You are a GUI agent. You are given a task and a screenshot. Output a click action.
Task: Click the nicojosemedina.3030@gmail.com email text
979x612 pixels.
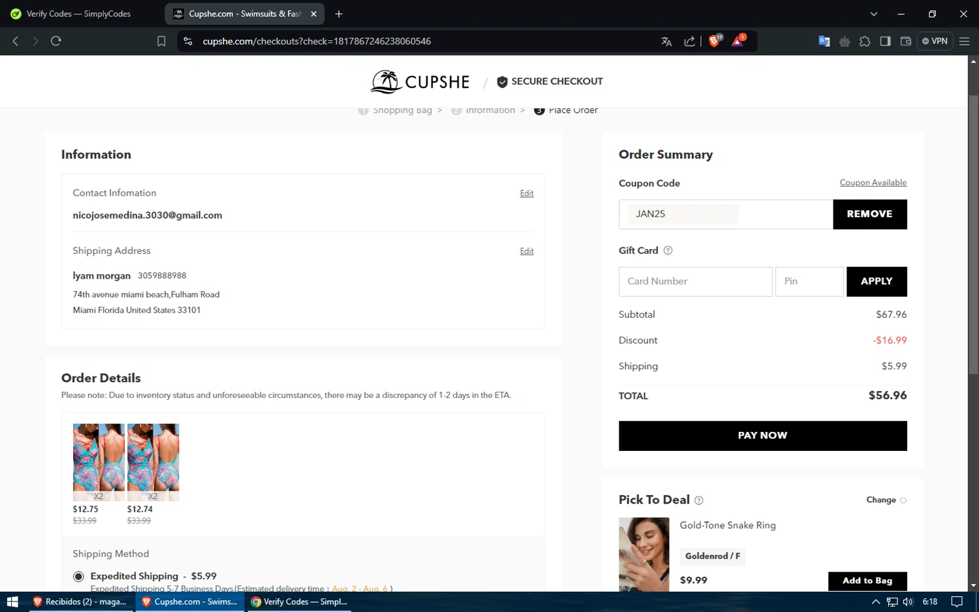(148, 215)
